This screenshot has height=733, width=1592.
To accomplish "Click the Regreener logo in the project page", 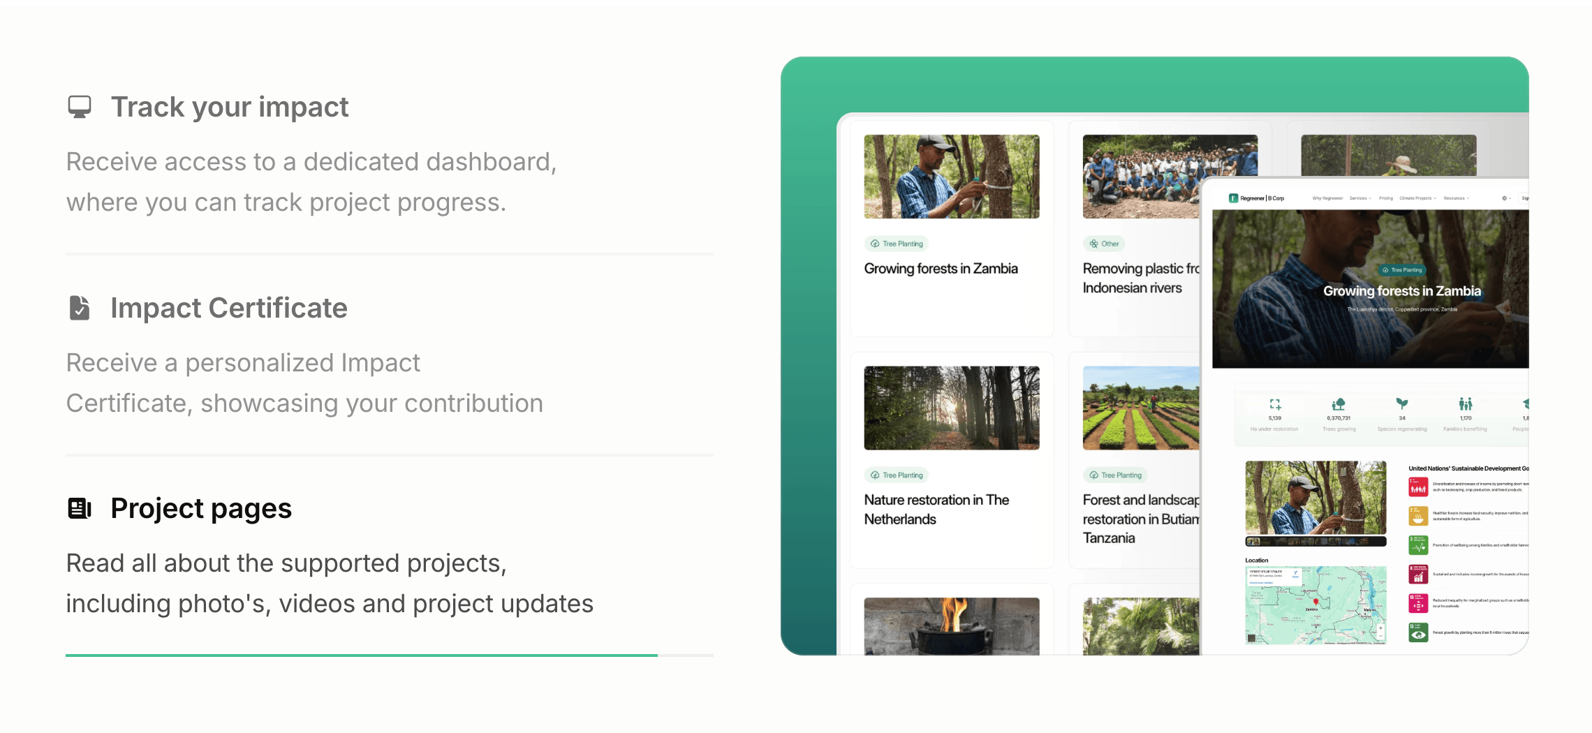I will [x=1256, y=198].
